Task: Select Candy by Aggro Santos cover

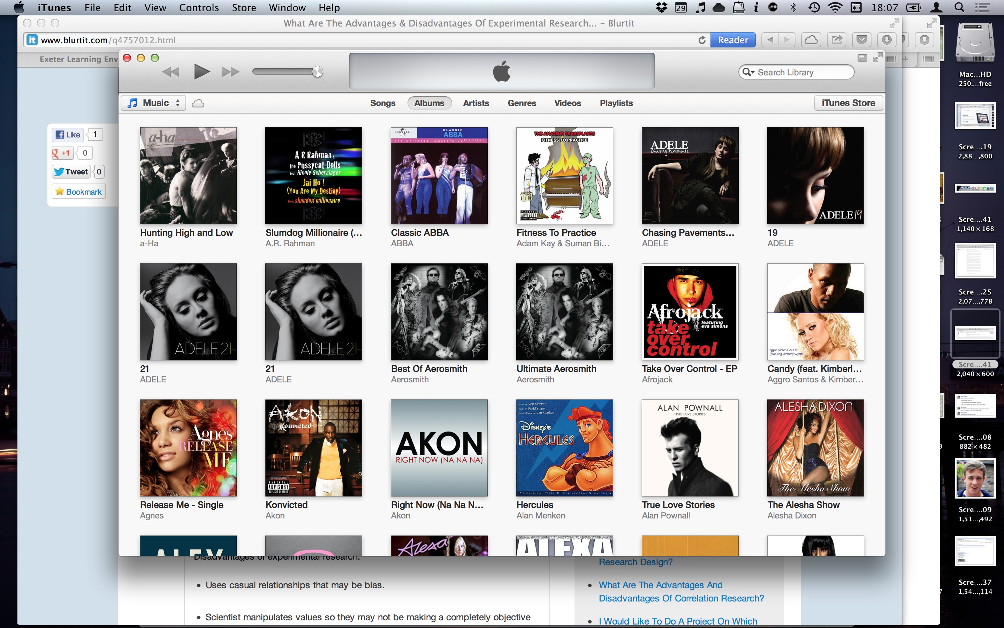Action: pyautogui.click(x=816, y=312)
